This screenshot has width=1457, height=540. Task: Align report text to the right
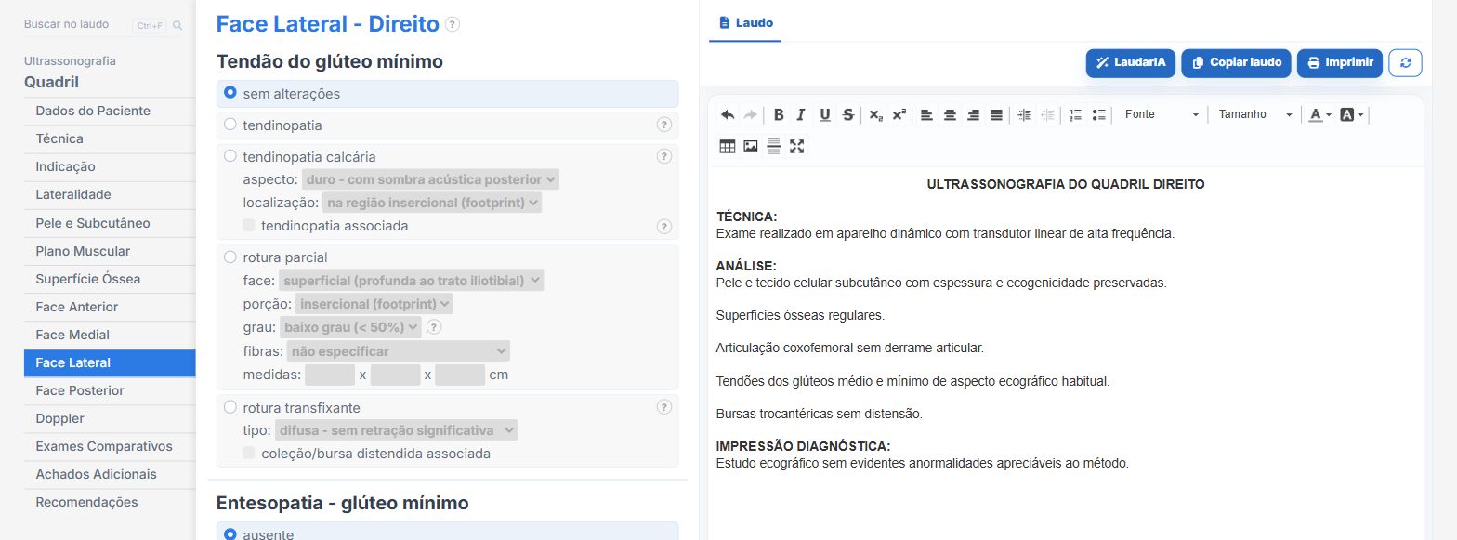[x=973, y=114]
